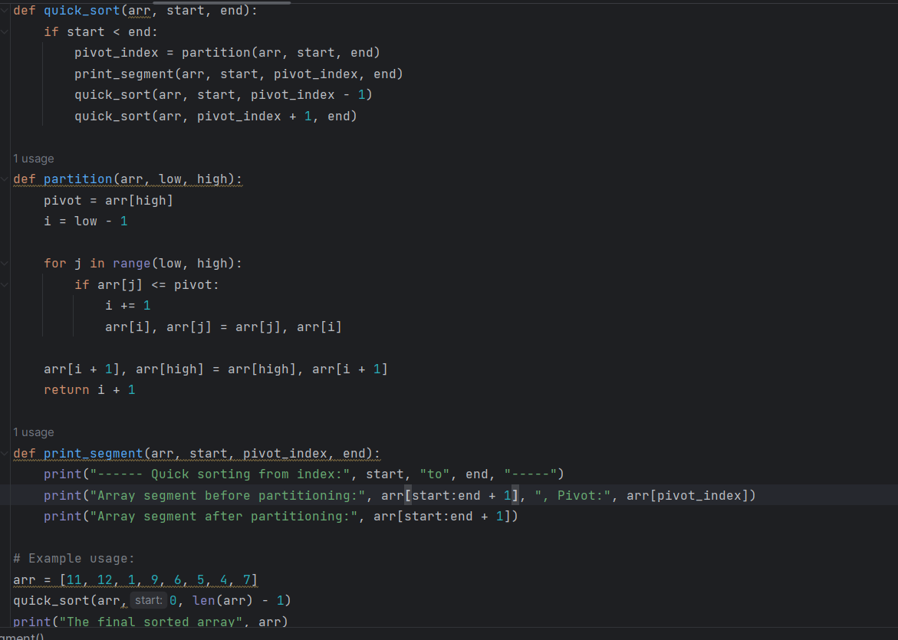The image size is (898, 640).
Task: Click the print_segment function name
Action: (x=93, y=453)
